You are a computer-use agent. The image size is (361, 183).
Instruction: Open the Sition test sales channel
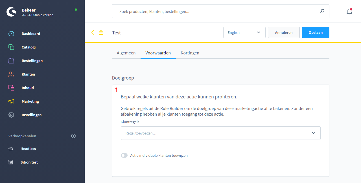[29, 162]
